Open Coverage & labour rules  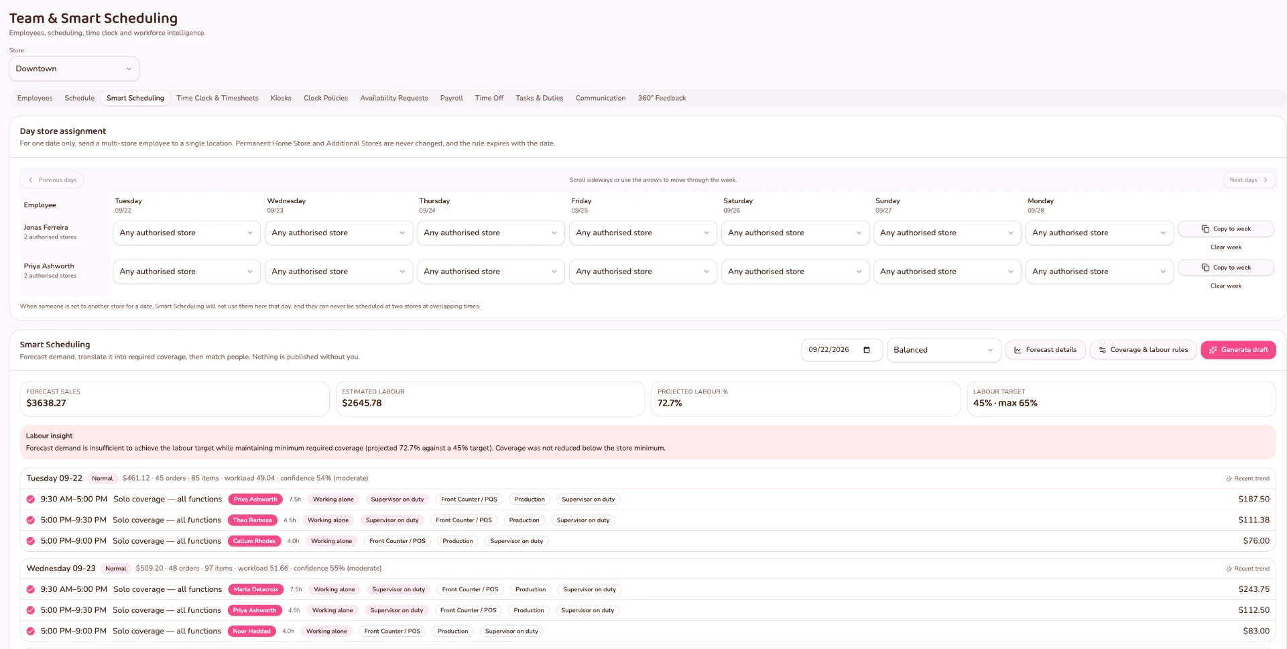1143,350
